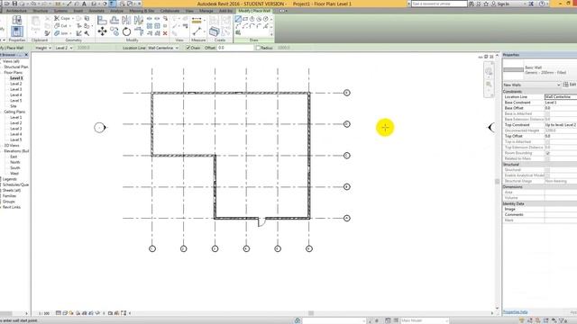Screen dimensions: 577x324
Task: Select the Line draw tool in Draw panel
Action: 238,19
